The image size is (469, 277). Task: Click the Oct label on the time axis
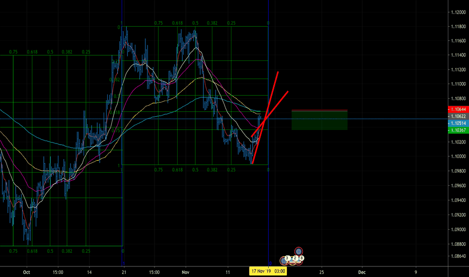[x=27, y=271]
